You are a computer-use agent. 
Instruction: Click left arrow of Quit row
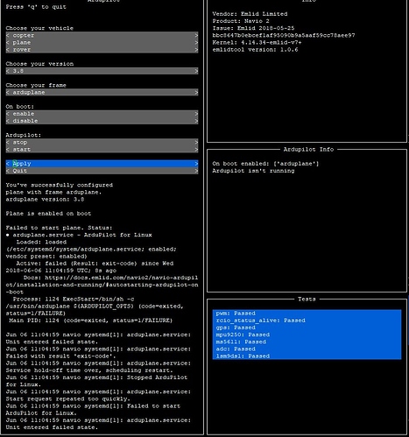click(x=8, y=171)
